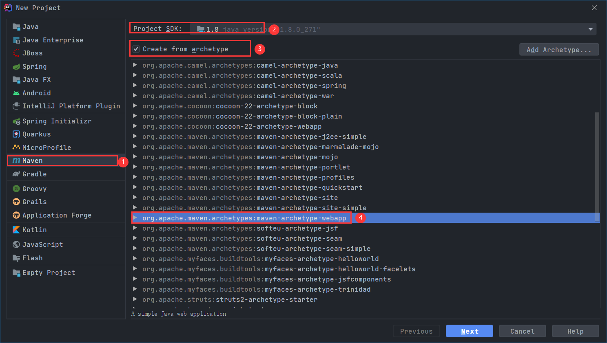Expand softeu-archetype-jsf arrow

pos(135,228)
